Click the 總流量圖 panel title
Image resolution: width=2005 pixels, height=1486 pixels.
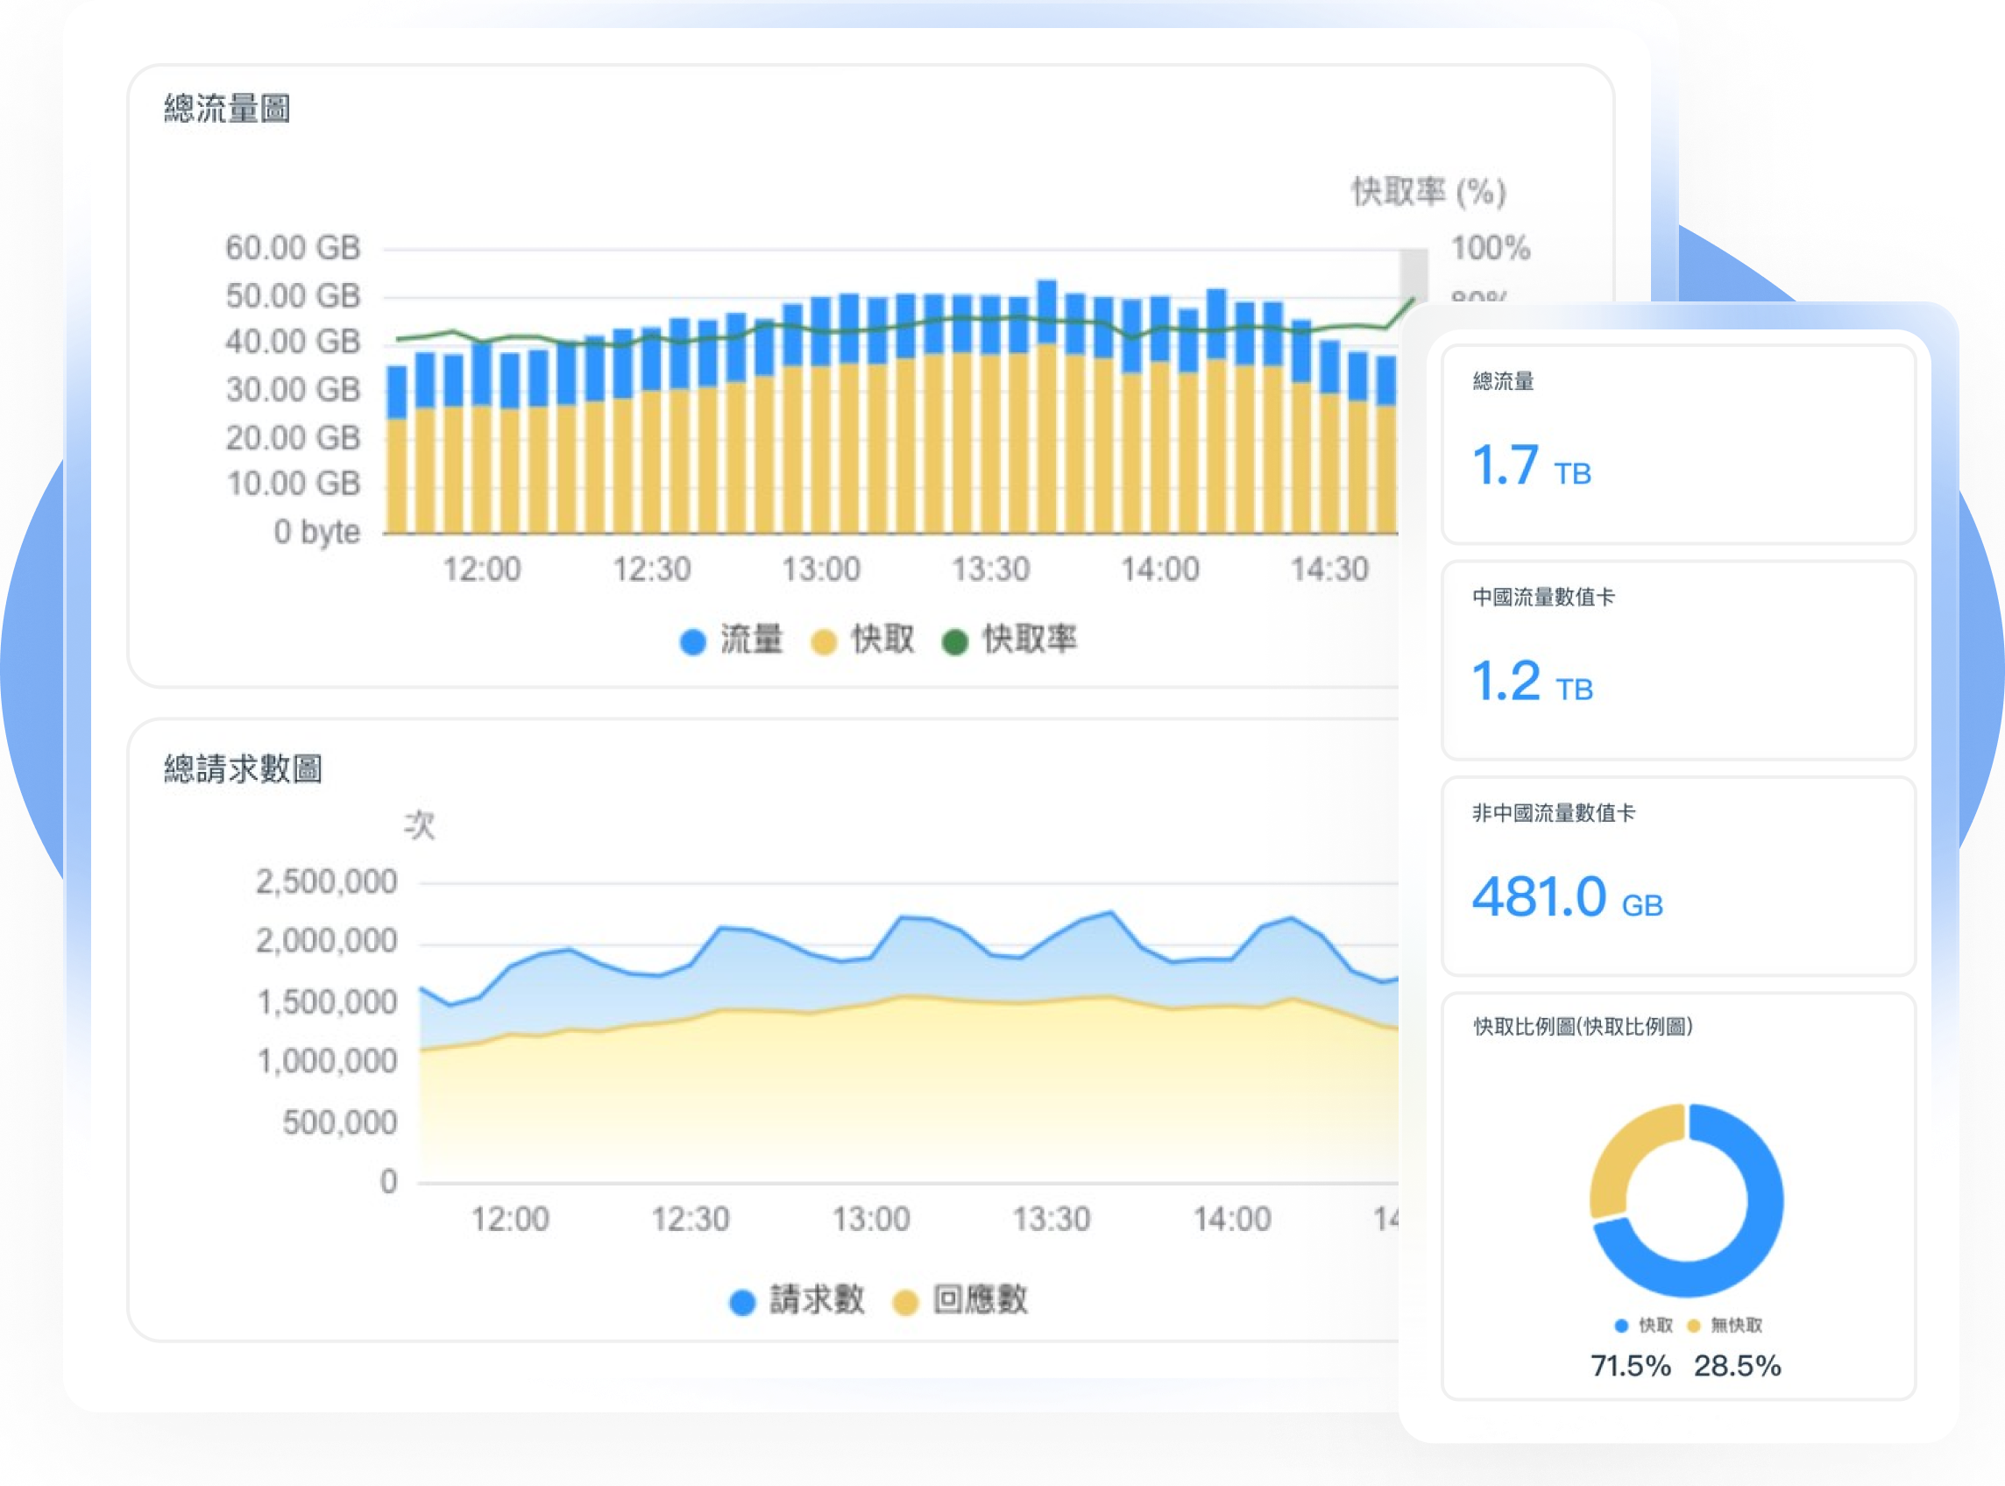(227, 110)
